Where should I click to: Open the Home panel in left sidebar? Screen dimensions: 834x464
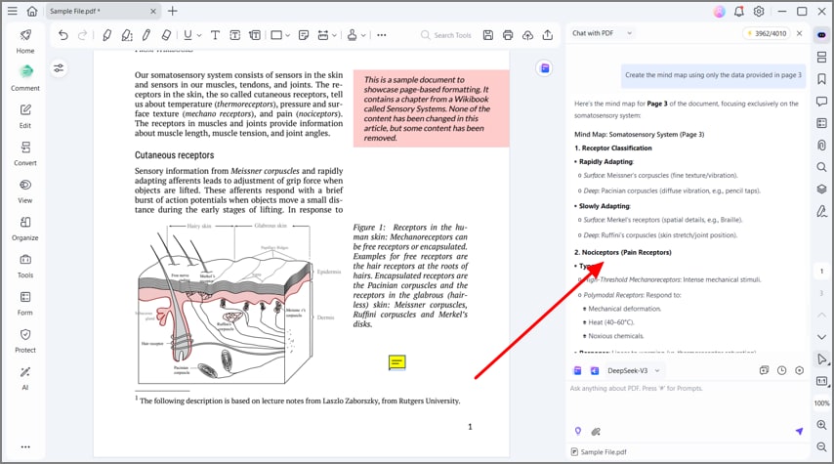[25, 41]
